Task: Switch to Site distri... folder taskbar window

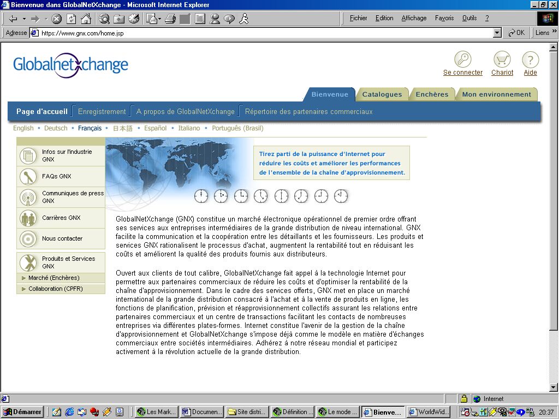Action: tap(247, 412)
